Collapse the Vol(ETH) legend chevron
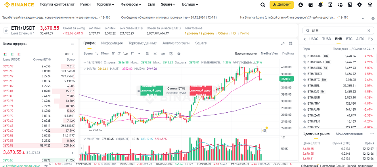Viewport: 377px width, 167px height. [84, 139]
